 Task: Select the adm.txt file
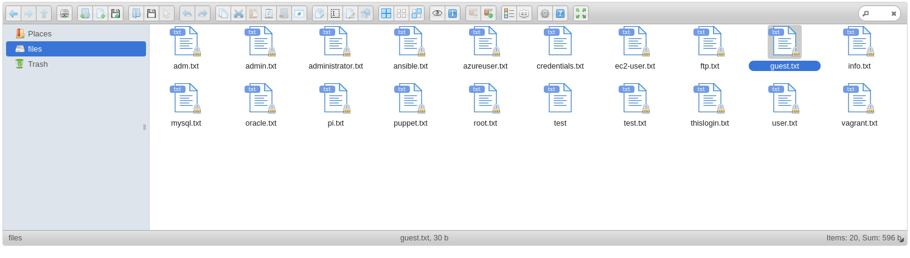click(x=186, y=49)
